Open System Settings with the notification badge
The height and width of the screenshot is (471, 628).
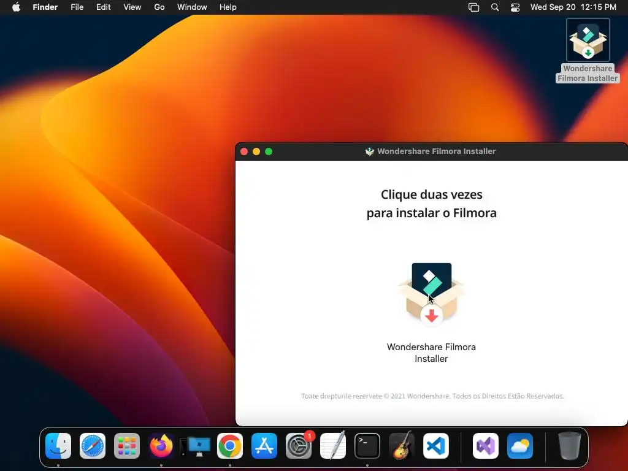[x=299, y=446]
